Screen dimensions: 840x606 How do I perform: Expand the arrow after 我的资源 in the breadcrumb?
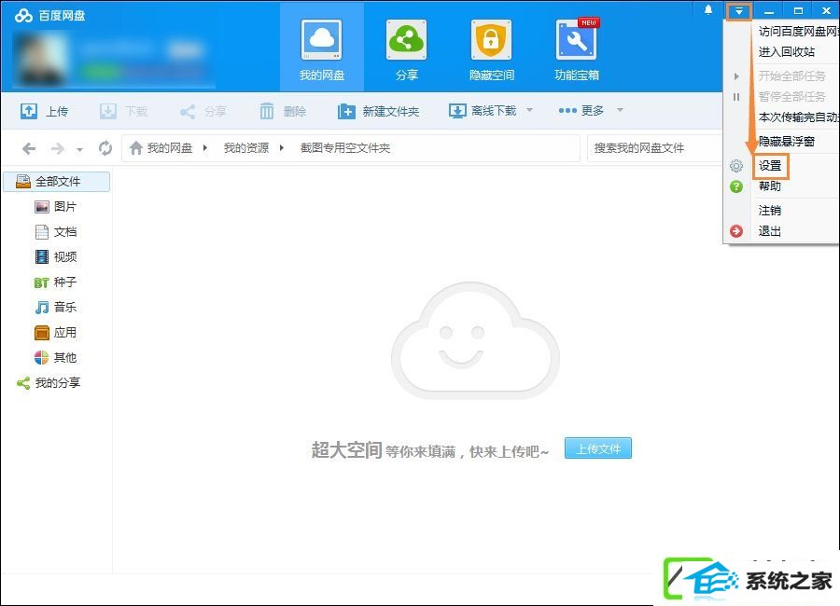coord(281,147)
